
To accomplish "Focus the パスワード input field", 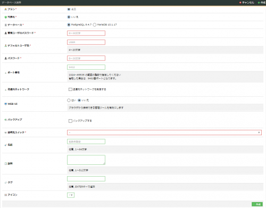I will (86, 58).
